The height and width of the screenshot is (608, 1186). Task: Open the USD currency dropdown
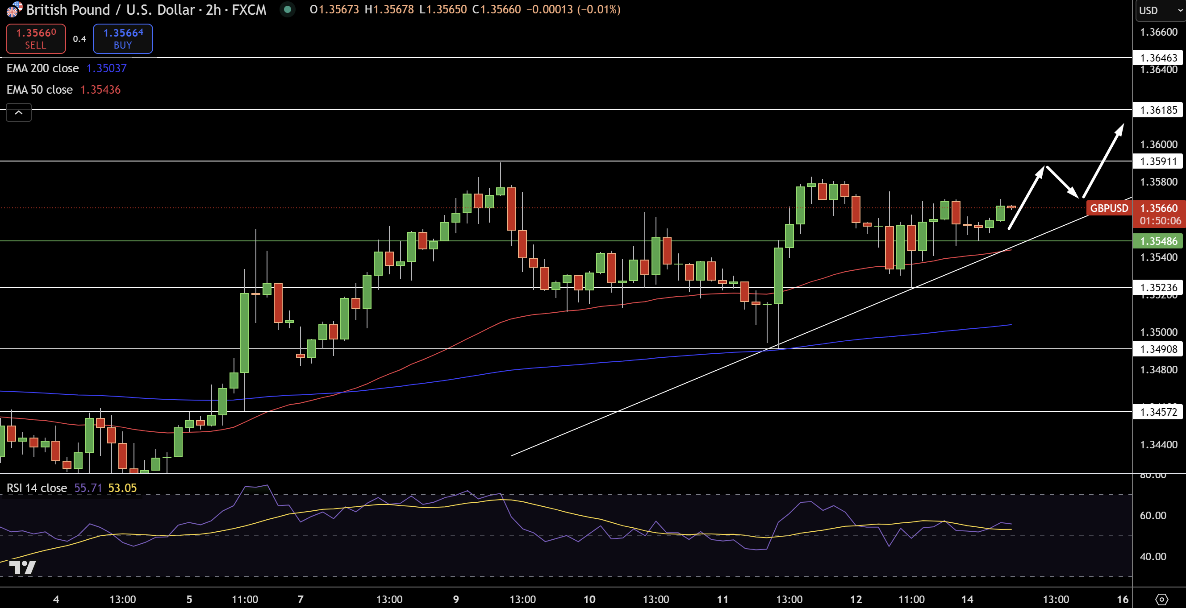[1160, 10]
